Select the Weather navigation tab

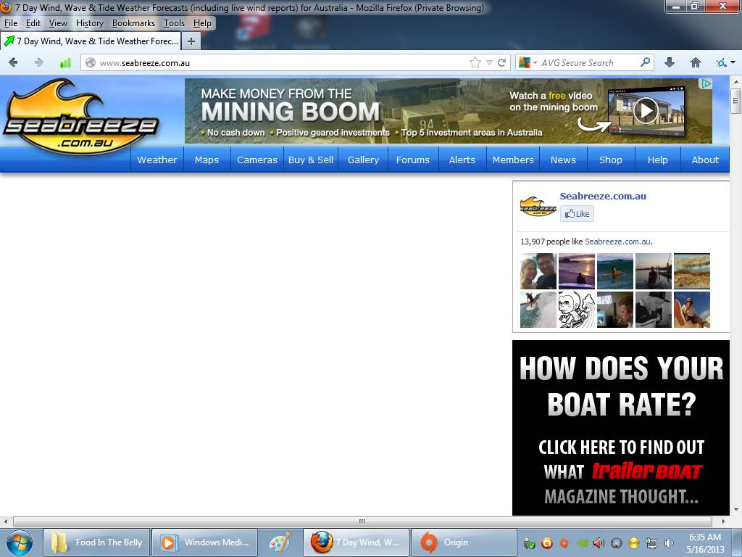pos(157,160)
